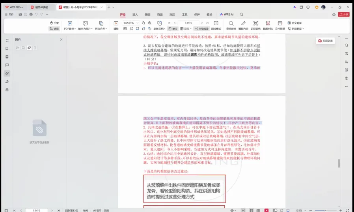Switch to the 页面 Page tab
354x212 pixels.
point(160,15)
